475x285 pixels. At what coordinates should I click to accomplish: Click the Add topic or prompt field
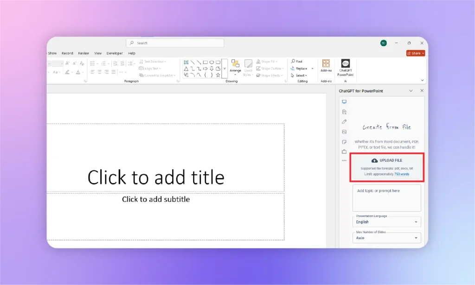(x=386, y=198)
